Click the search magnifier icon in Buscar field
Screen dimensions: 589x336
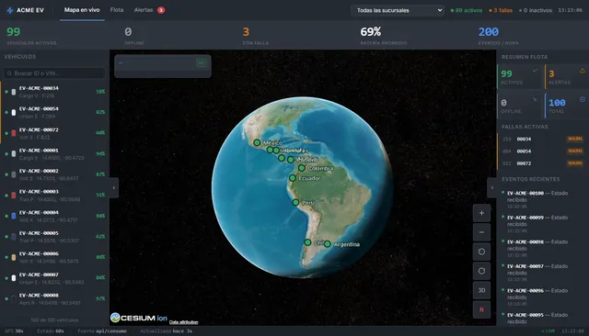pos(9,73)
